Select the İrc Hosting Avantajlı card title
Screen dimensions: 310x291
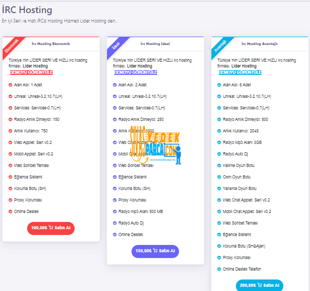coord(259,44)
